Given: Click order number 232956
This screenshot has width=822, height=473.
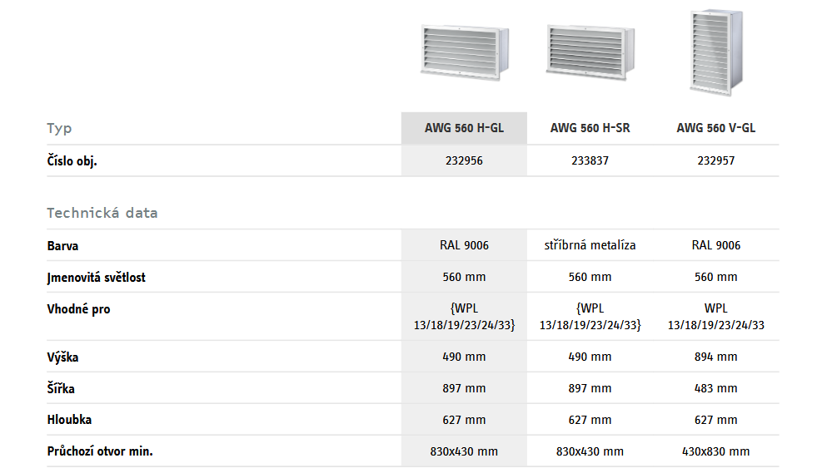Looking at the screenshot, I should point(464,160).
